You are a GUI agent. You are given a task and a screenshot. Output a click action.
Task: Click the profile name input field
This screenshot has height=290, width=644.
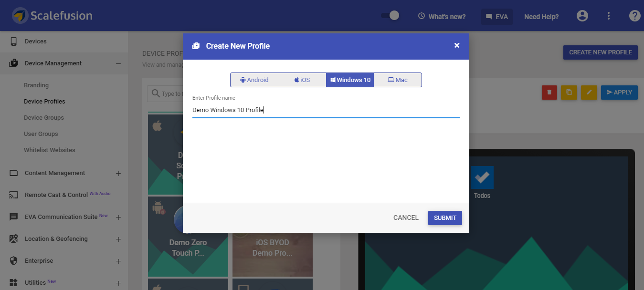pyautogui.click(x=326, y=110)
